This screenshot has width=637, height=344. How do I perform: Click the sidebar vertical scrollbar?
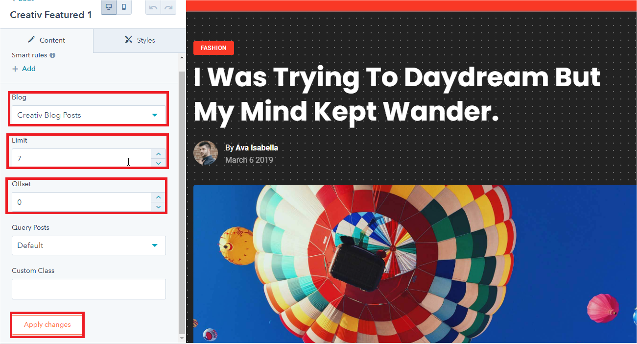click(182, 201)
